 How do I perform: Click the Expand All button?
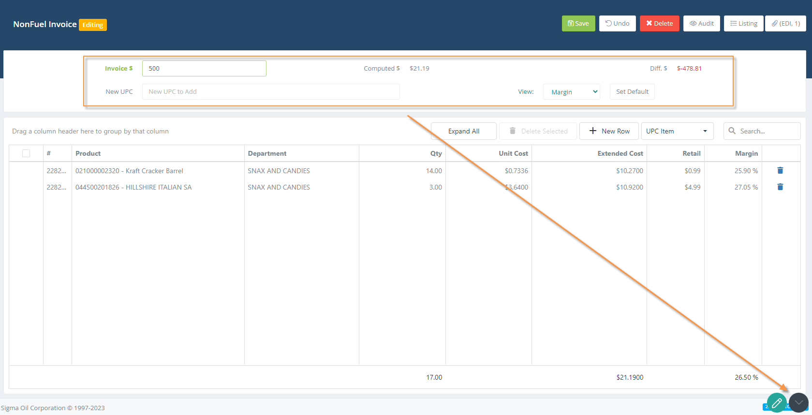(x=464, y=131)
